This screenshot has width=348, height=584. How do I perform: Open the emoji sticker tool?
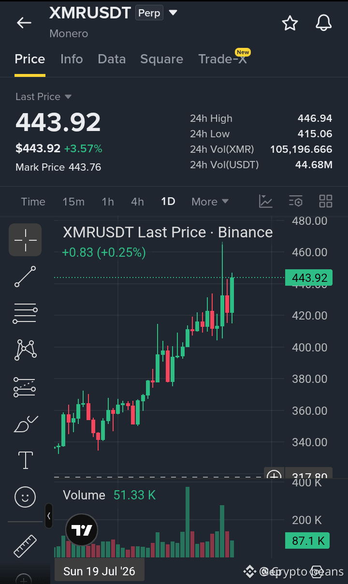tap(25, 496)
